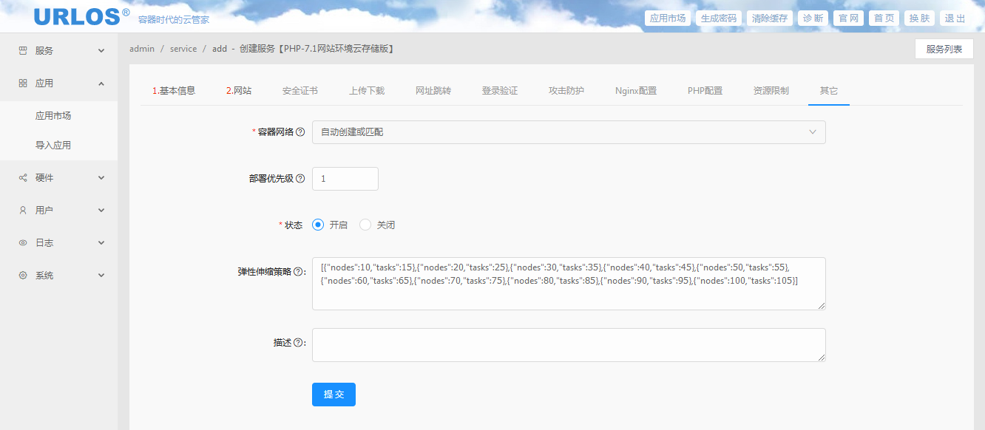
Task: Click the help icon beside 描述
Action: coord(299,343)
